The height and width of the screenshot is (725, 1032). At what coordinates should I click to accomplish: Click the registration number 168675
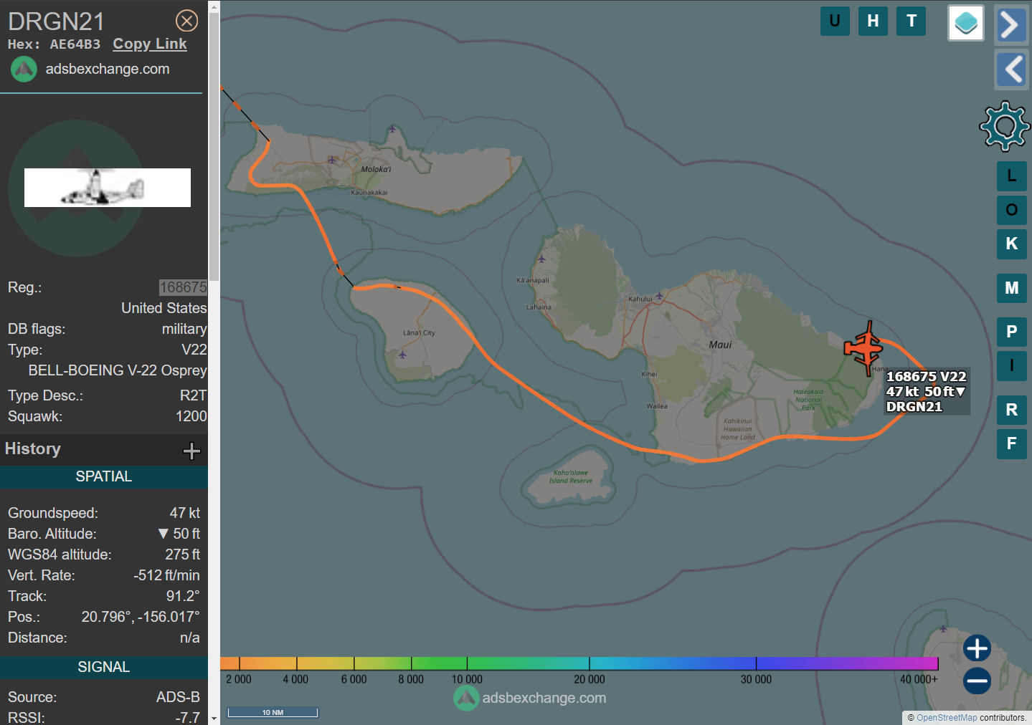[x=183, y=287]
